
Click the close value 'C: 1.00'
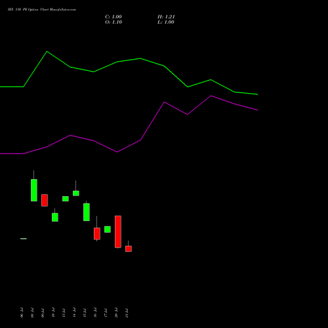click(113, 17)
